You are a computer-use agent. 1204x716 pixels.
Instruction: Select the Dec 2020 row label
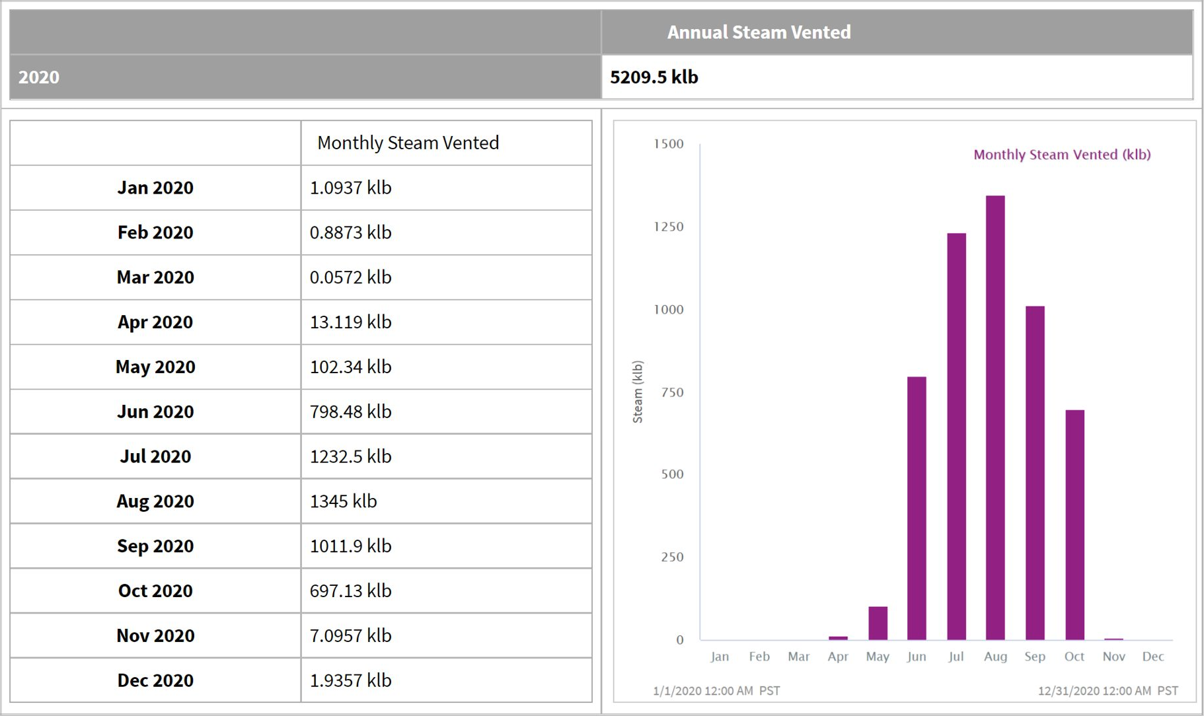coord(155,680)
